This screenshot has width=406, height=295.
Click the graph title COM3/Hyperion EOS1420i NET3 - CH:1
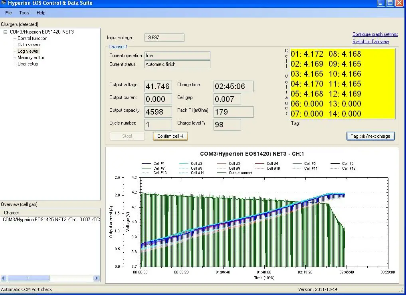tap(252, 154)
